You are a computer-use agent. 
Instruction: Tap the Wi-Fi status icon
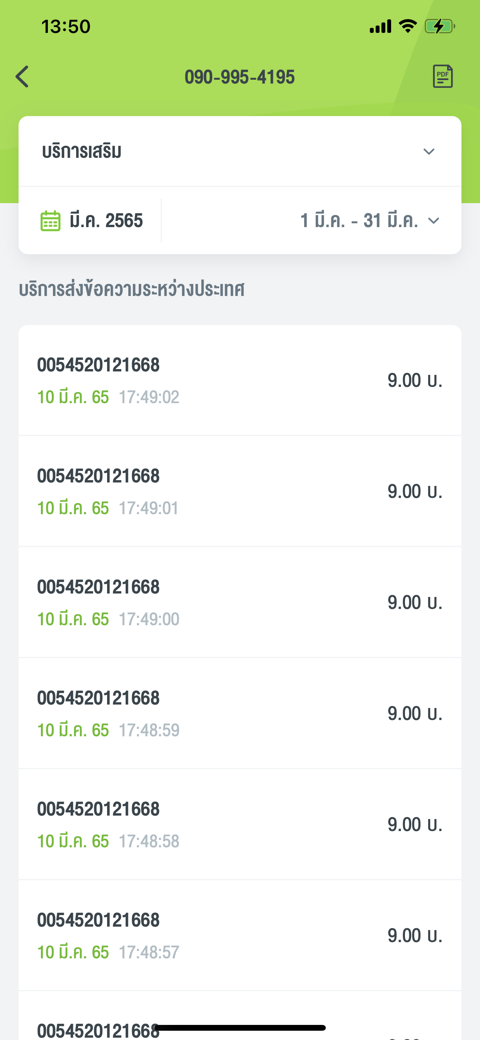click(407, 27)
